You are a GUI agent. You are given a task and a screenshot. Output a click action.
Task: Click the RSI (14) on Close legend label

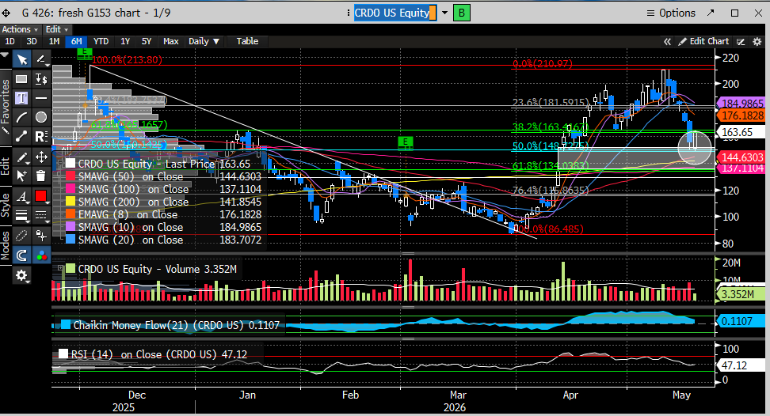[x=159, y=354]
